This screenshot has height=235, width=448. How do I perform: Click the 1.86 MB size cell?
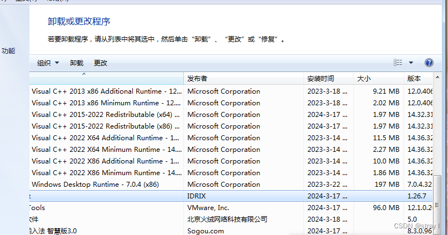(x=386, y=173)
